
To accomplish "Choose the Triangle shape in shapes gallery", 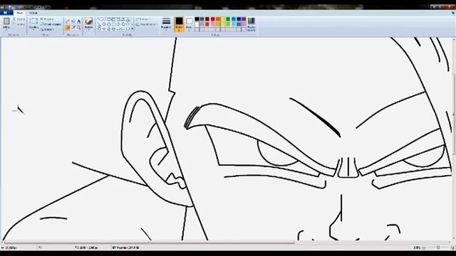I will 128,19.
